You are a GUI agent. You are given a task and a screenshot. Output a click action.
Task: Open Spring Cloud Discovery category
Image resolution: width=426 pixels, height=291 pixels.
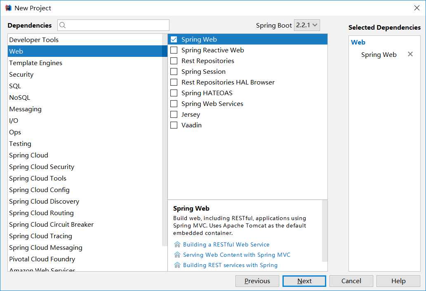point(85,201)
